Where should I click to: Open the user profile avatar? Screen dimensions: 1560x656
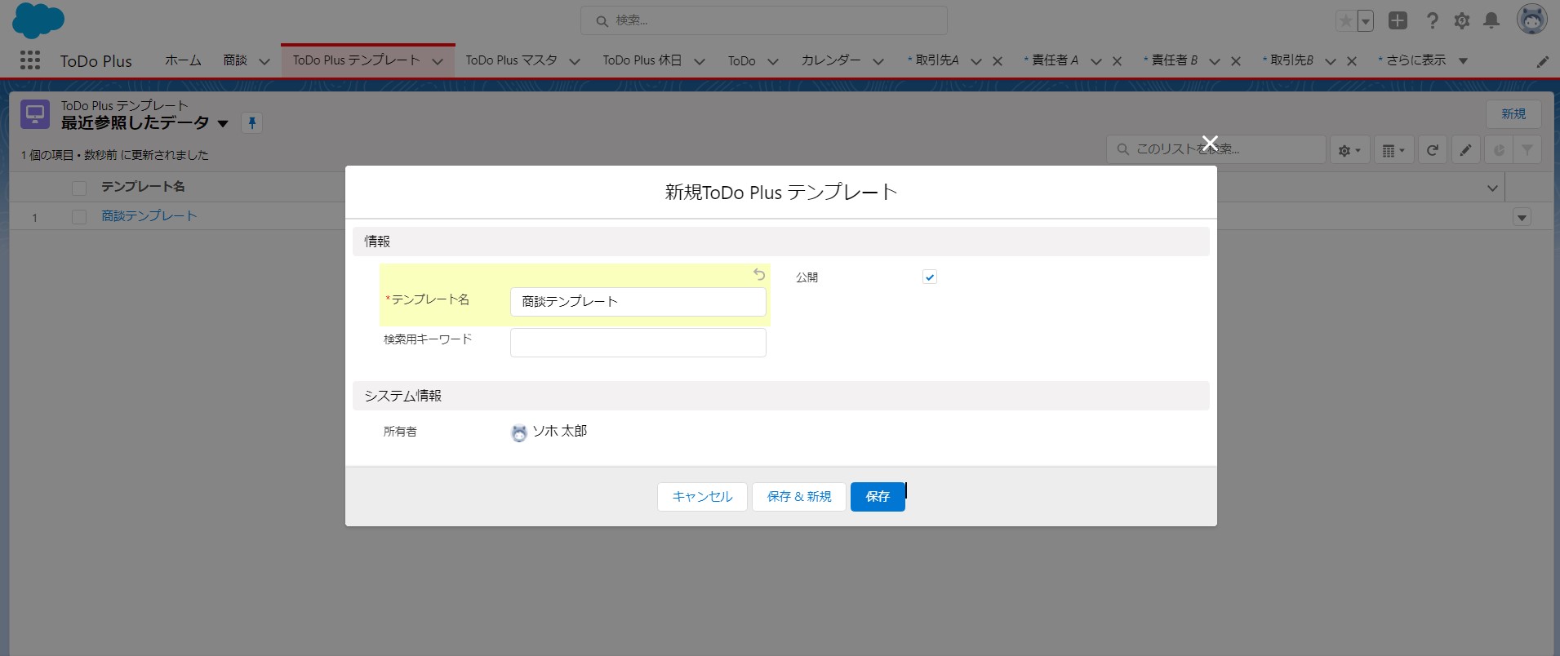coord(1531,20)
